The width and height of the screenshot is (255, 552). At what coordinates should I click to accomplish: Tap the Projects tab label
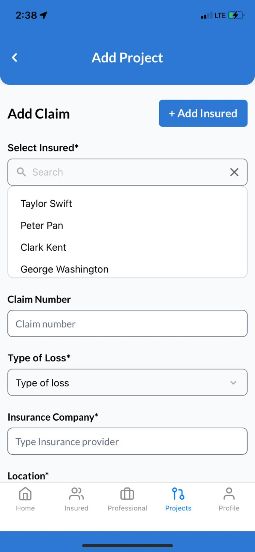tap(178, 508)
